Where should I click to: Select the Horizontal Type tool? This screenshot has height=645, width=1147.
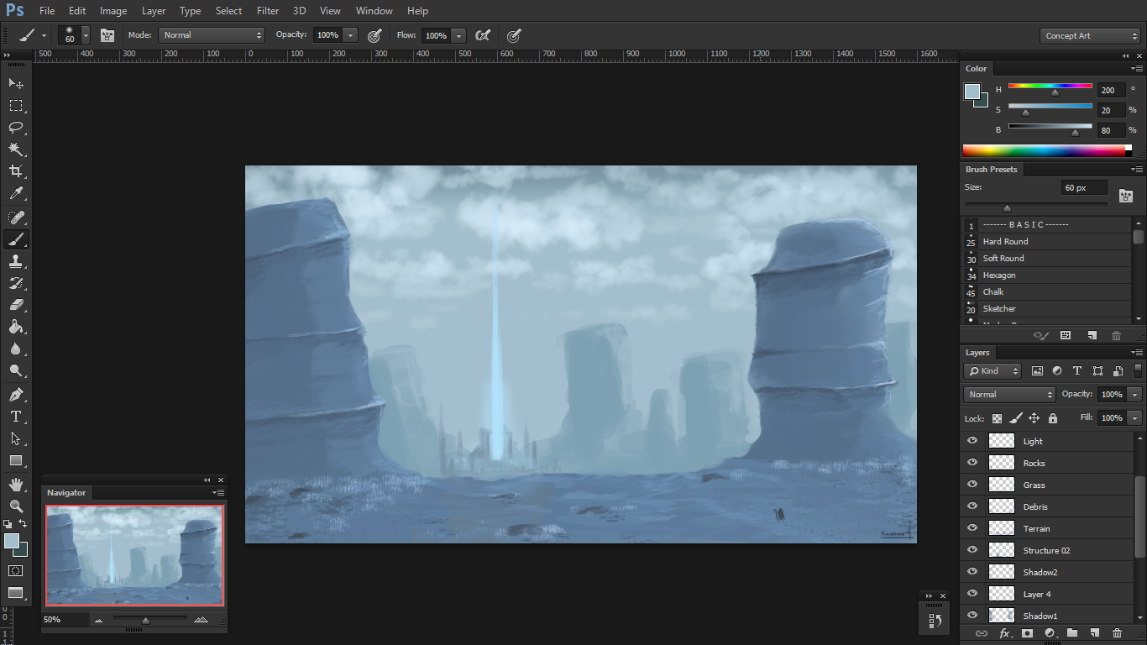tap(16, 417)
